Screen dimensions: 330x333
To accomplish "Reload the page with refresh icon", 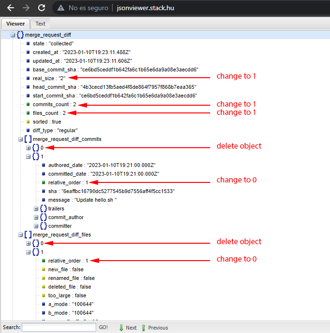I will [x=42, y=8].
